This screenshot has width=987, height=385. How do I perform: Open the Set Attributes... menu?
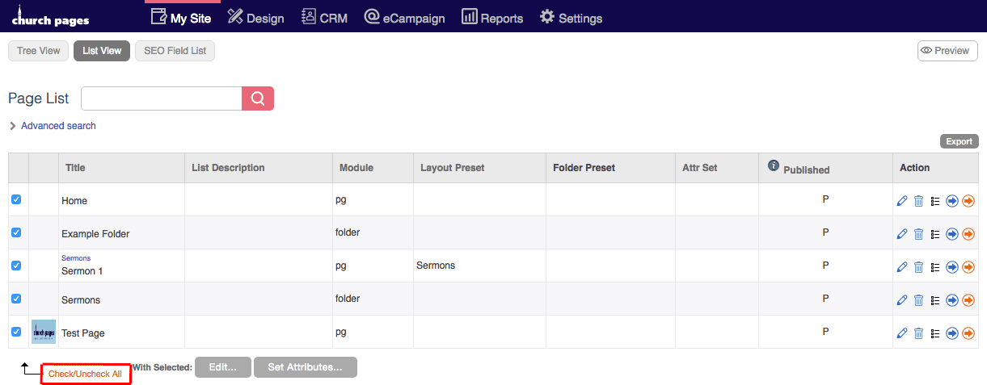click(x=305, y=367)
